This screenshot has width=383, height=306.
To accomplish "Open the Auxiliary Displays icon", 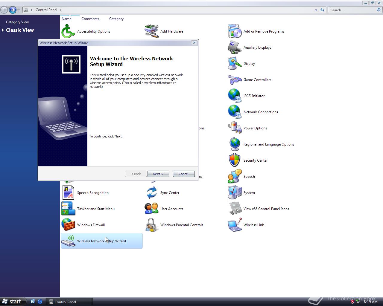I will pyautogui.click(x=235, y=48).
